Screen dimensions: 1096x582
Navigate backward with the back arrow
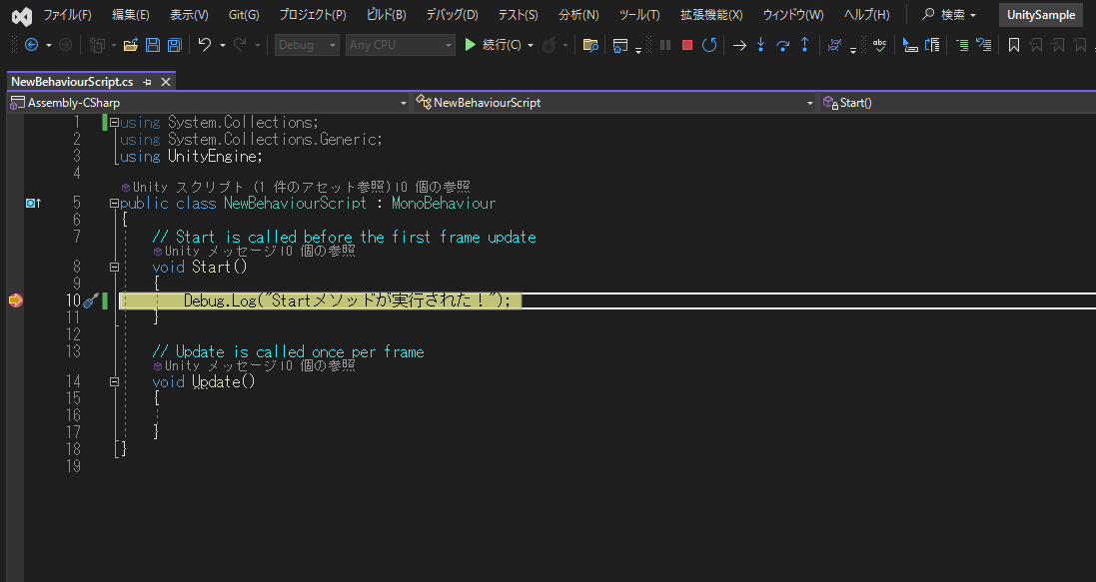(x=31, y=45)
